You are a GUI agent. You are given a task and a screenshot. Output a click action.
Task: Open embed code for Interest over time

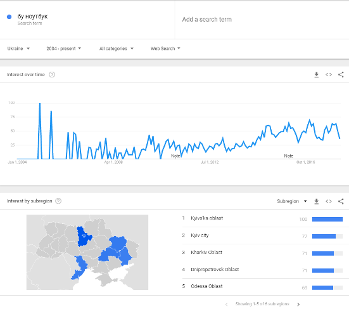[x=329, y=74]
